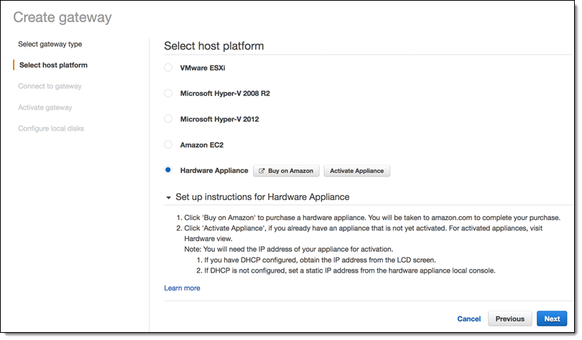Screen dimensions: 582x340
Task: Go to the 'Select gateway type' step
Action: 50,44
